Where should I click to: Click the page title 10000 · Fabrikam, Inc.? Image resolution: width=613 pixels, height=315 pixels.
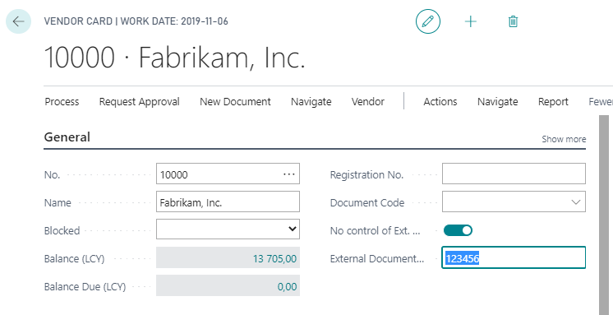[174, 58]
